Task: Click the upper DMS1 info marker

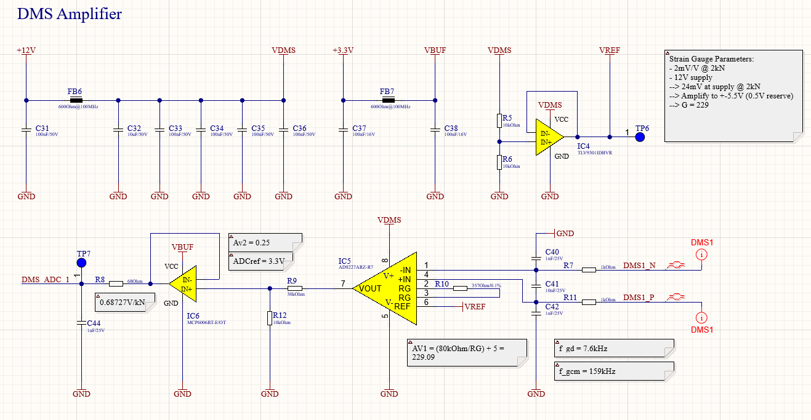Action: tap(701, 254)
